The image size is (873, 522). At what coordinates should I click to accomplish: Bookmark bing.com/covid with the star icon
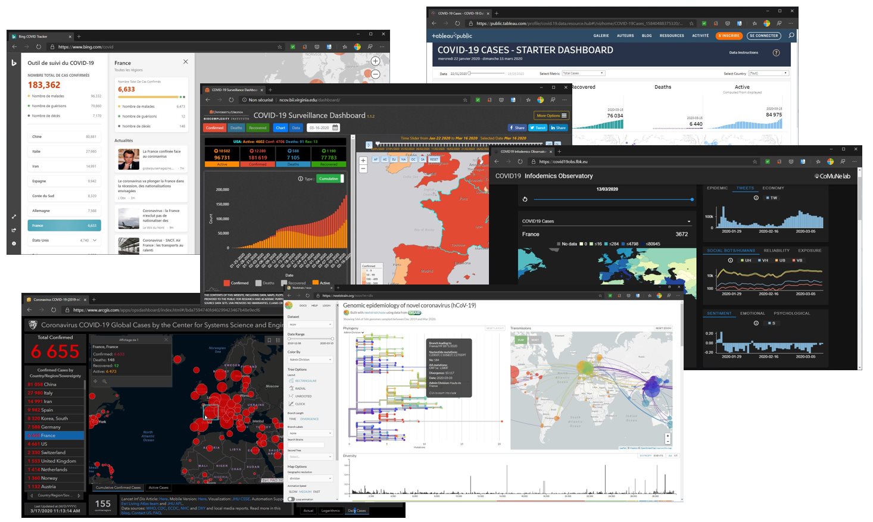click(x=279, y=47)
